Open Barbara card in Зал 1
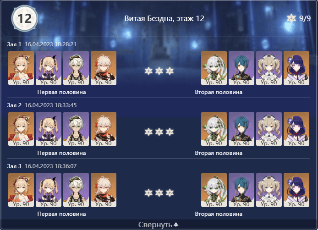The image size is (318, 230). coord(269,68)
